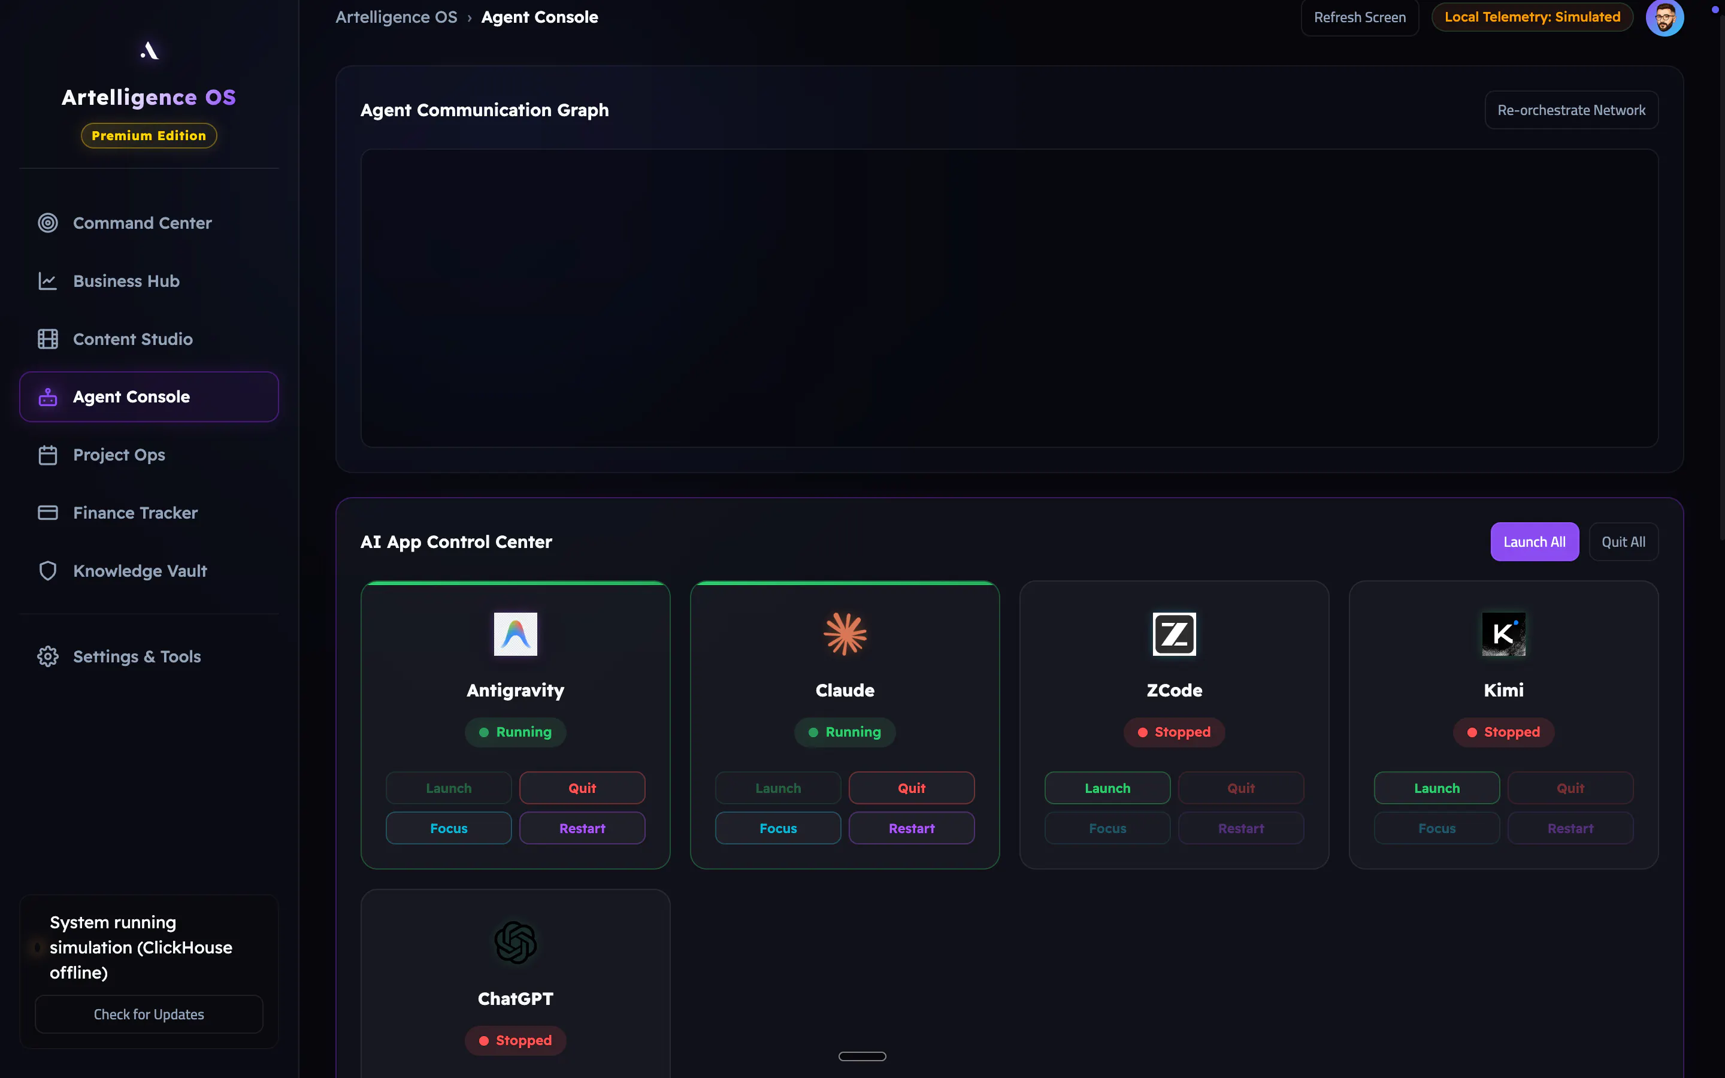The image size is (1725, 1078).
Task: Click the Agent Console robot icon
Action: point(48,397)
